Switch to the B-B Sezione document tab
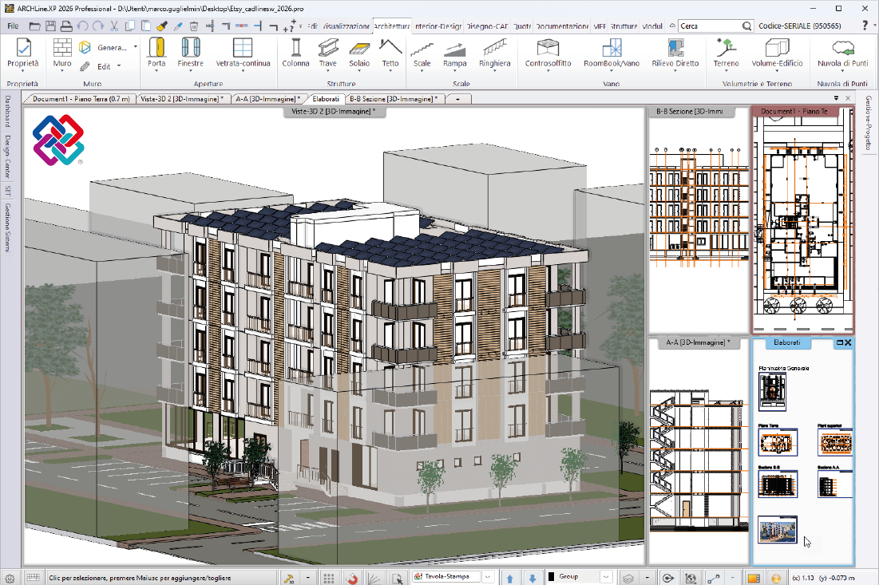879x585 pixels. point(394,99)
